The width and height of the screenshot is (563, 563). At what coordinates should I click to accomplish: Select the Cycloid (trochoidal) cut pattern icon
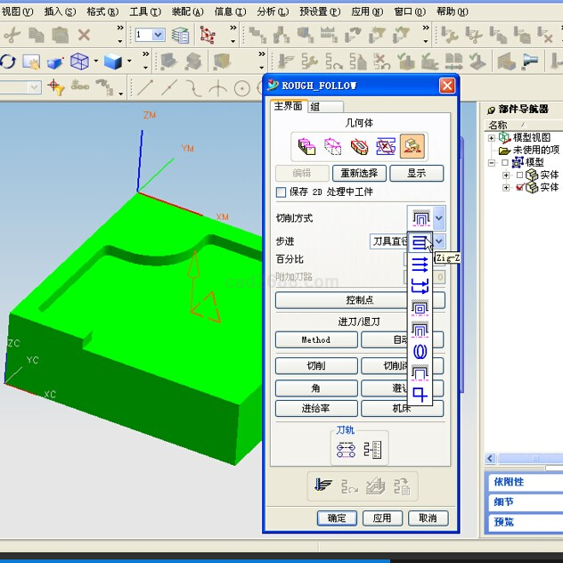tap(420, 352)
